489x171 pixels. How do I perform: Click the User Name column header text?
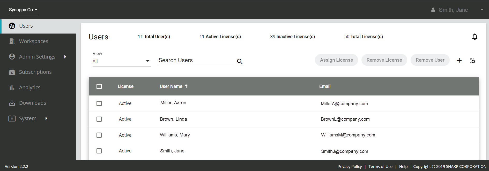click(171, 86)
